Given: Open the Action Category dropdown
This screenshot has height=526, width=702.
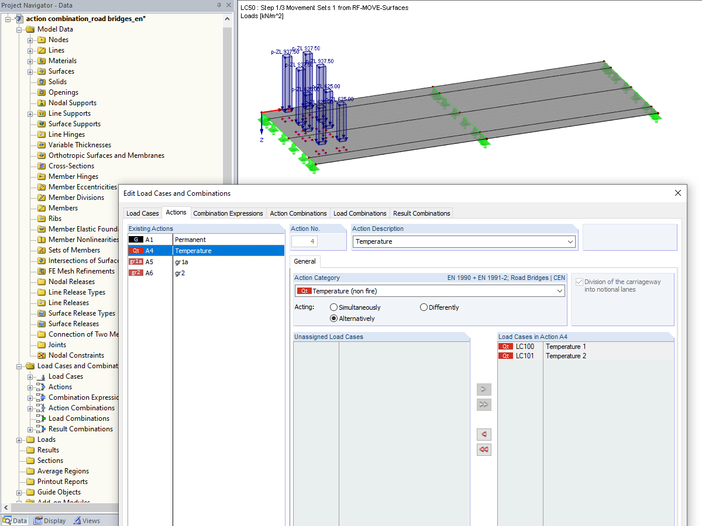Looking at the screenshot, I should [560, 291].
